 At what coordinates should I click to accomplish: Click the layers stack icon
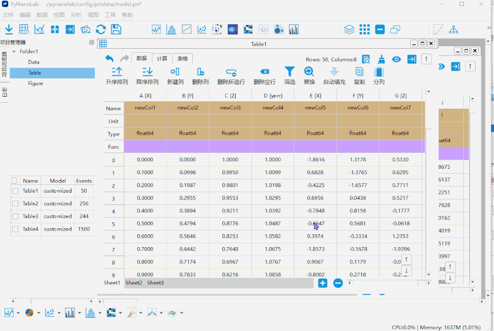tap(349, 29)
